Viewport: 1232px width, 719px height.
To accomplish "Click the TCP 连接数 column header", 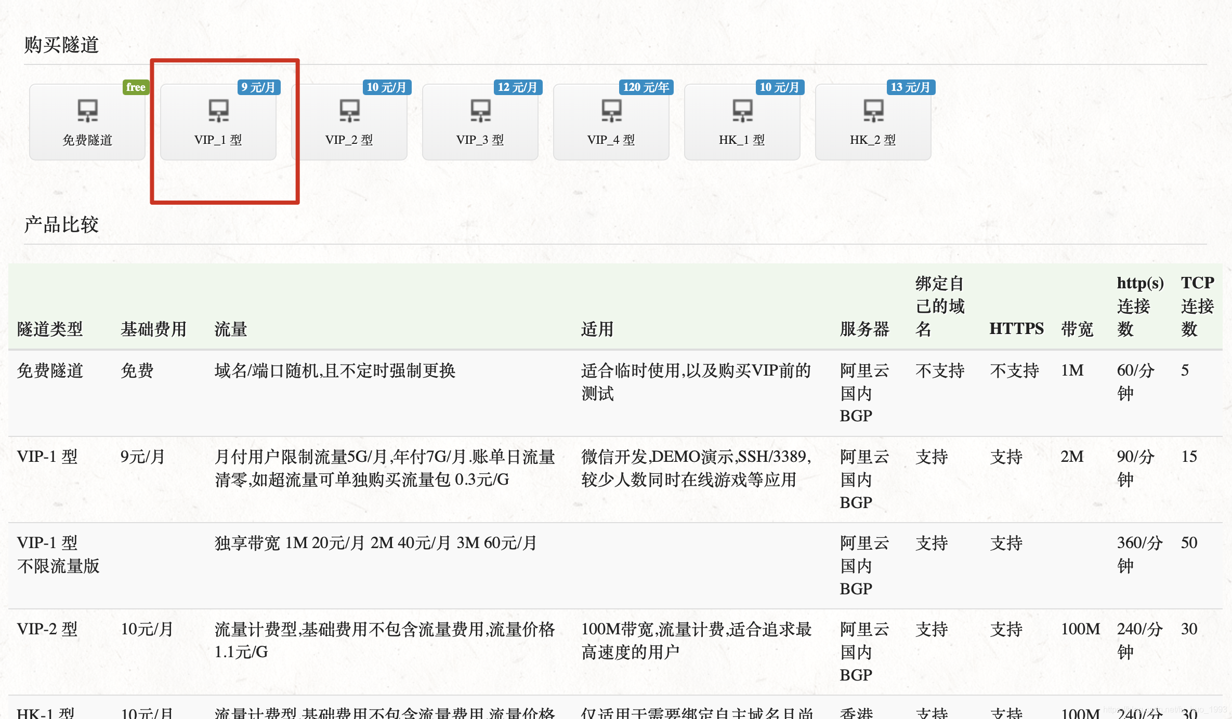I will [1197, 306].
